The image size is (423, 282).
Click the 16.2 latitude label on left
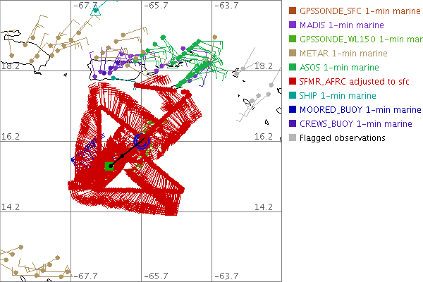pyautogui.click(x=10, y=137)
